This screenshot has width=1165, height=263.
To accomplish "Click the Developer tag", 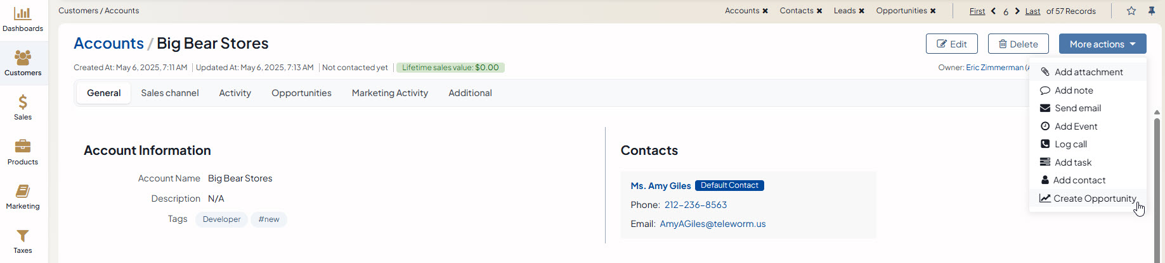I will (x=221, y=219).
